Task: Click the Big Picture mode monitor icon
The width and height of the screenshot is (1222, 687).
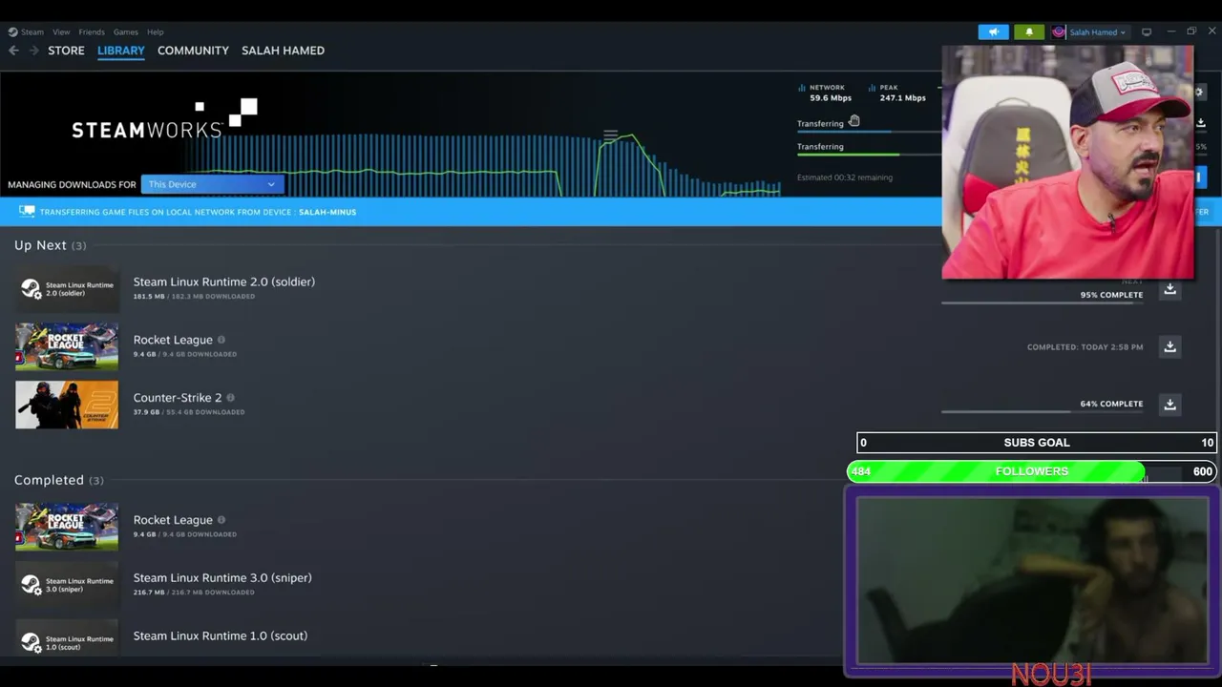Action: [x=1147, y=31]
